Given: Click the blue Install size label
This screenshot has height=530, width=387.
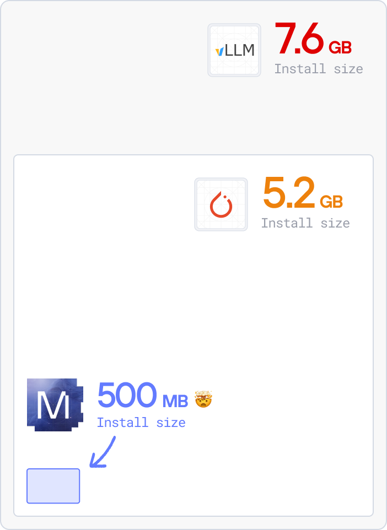Looking at the screenshot, I should coord(141,423).
